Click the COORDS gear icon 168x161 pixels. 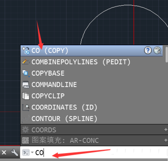click(x=25, y=130)
